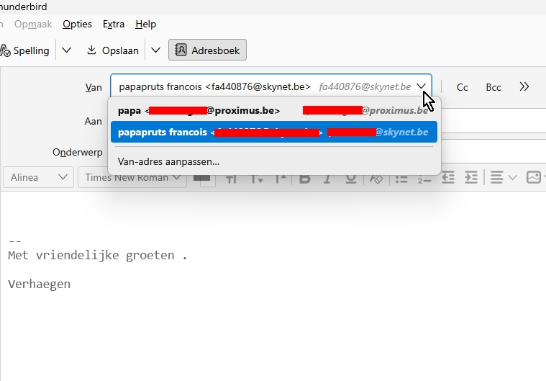Toggle bold formatting

pyautogui.click(x=305, y=179)
